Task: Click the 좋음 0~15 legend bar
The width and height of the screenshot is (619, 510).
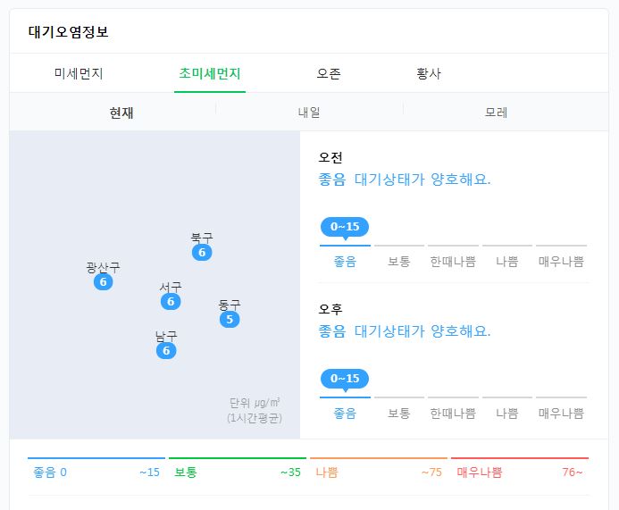Action: [x=96, y=469]
